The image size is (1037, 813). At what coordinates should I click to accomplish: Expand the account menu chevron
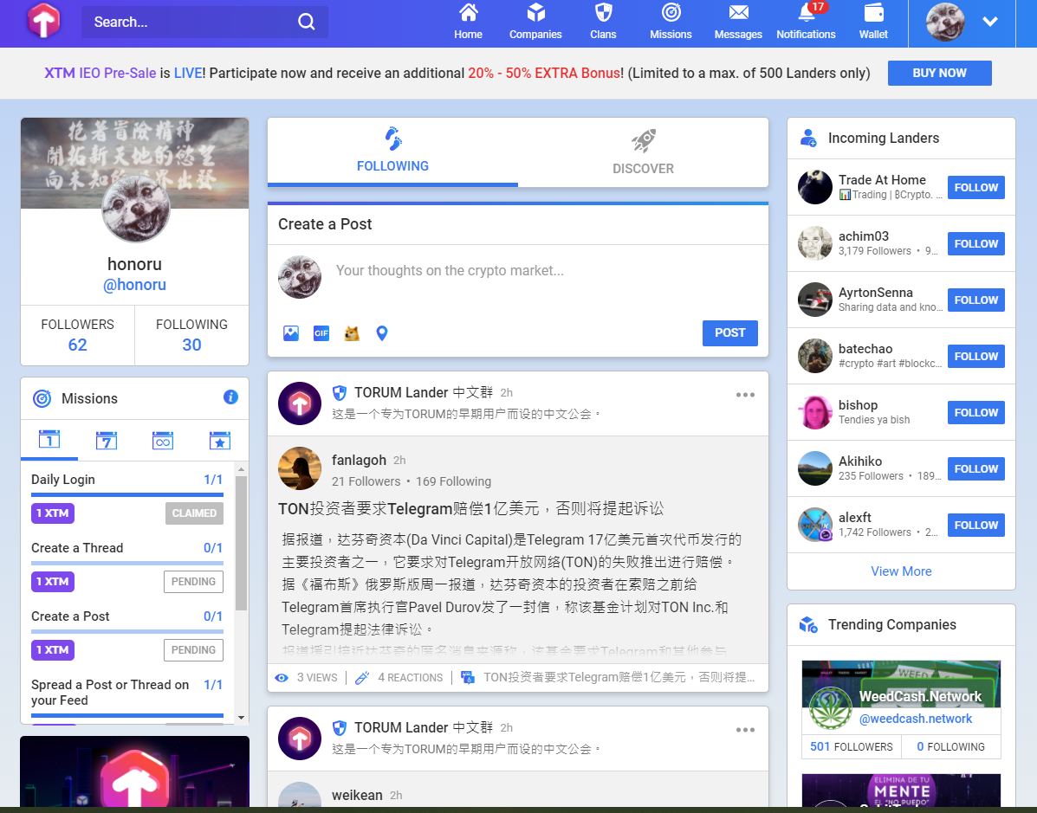(990, 21)
